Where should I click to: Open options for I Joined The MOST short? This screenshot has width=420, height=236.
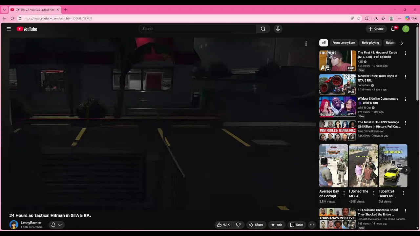pyautogui.click(x=374, y=193)
